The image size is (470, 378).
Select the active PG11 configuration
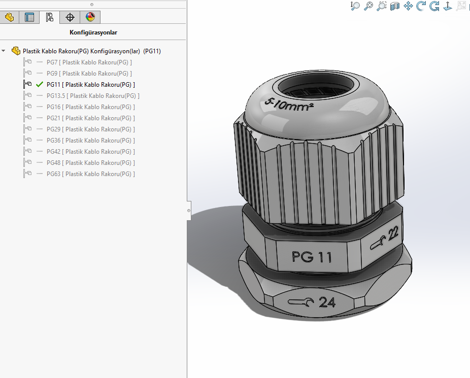(90, 84)
